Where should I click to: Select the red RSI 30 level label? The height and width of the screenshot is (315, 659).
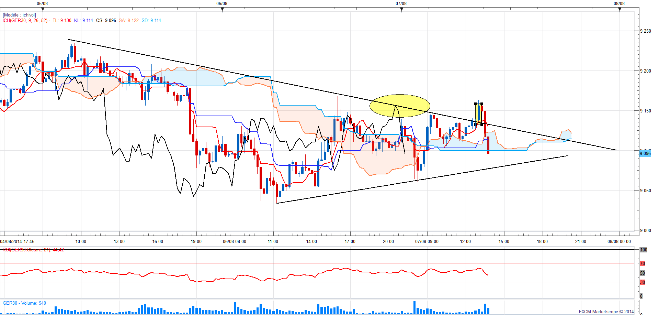643,282
